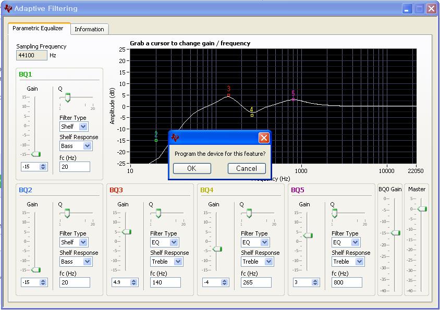Click the BQ2 fc (Hz) field

point(75,282)
